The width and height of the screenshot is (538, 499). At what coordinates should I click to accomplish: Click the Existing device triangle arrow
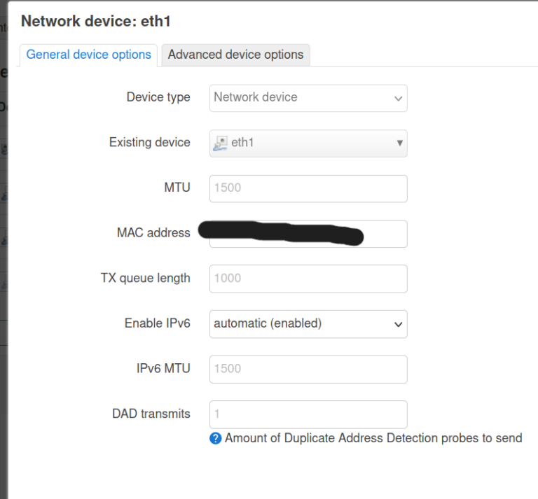coord(399,143)
